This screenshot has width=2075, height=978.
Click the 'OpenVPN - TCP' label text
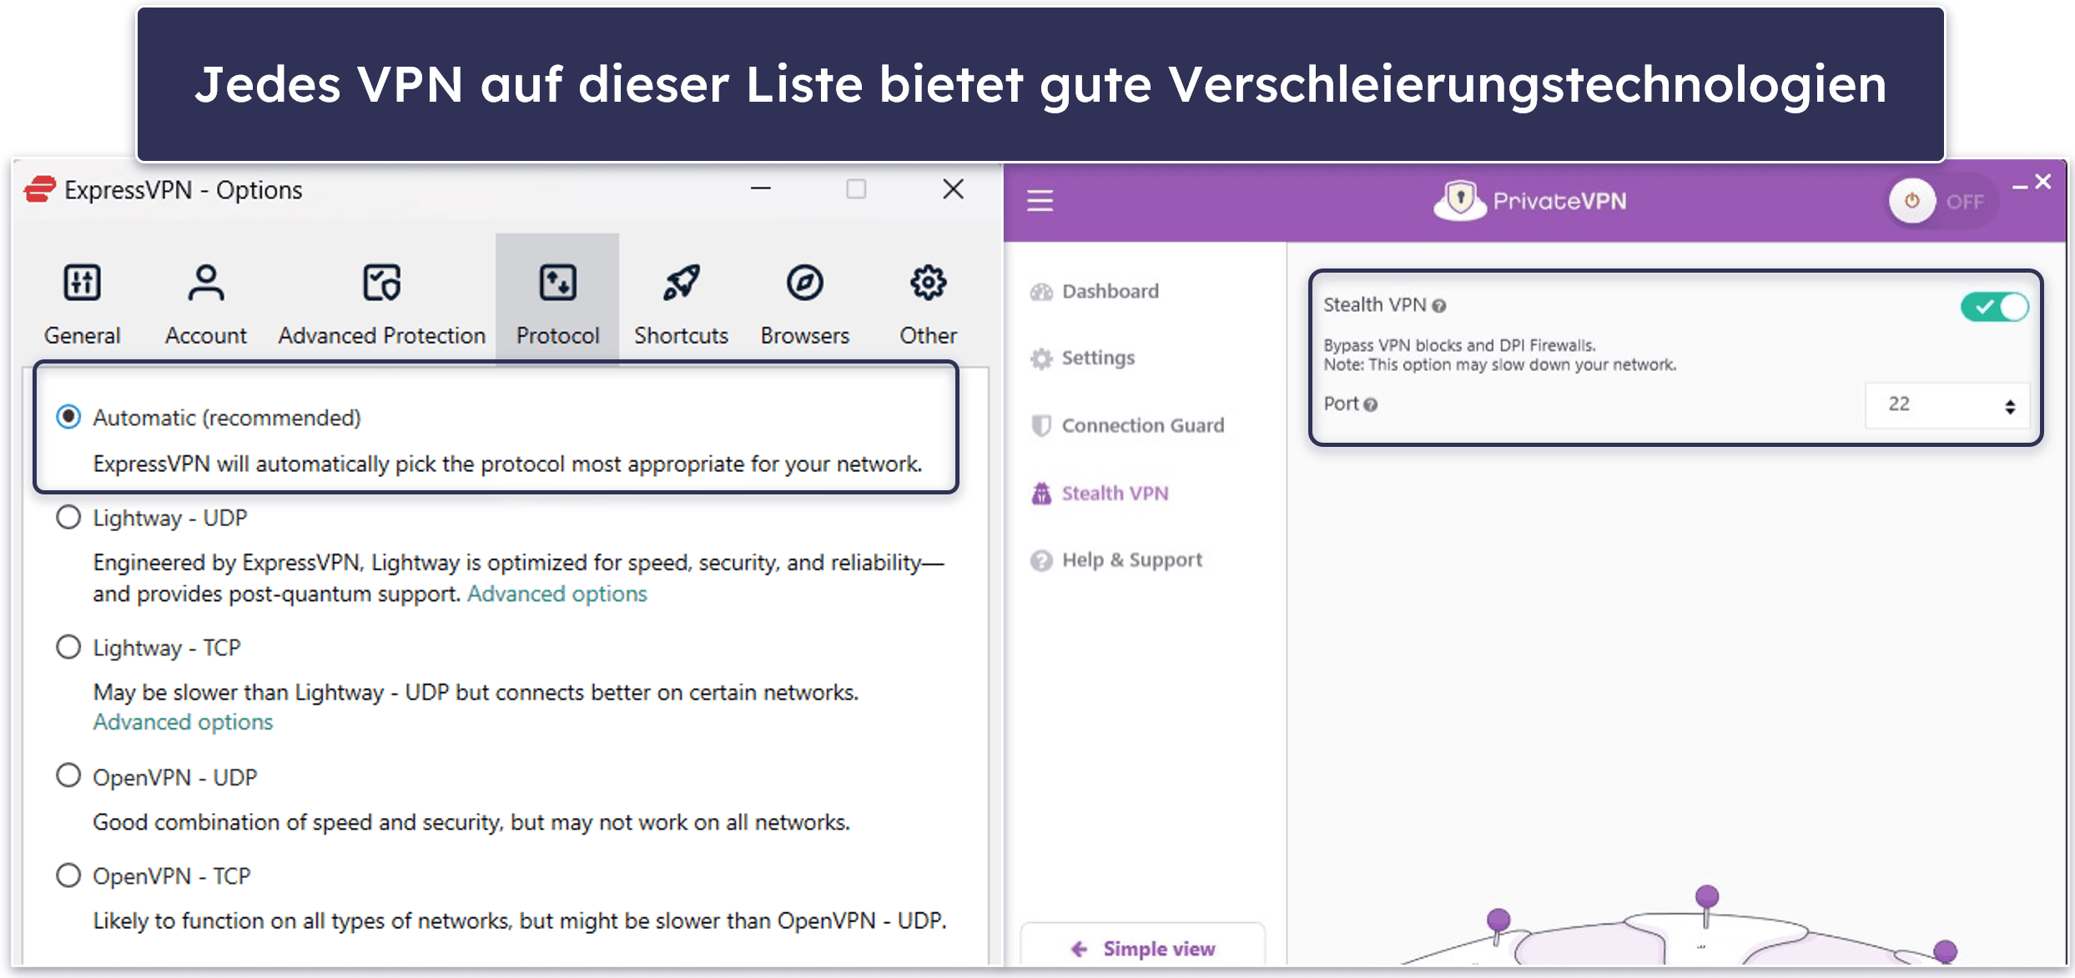pos(172,876)
